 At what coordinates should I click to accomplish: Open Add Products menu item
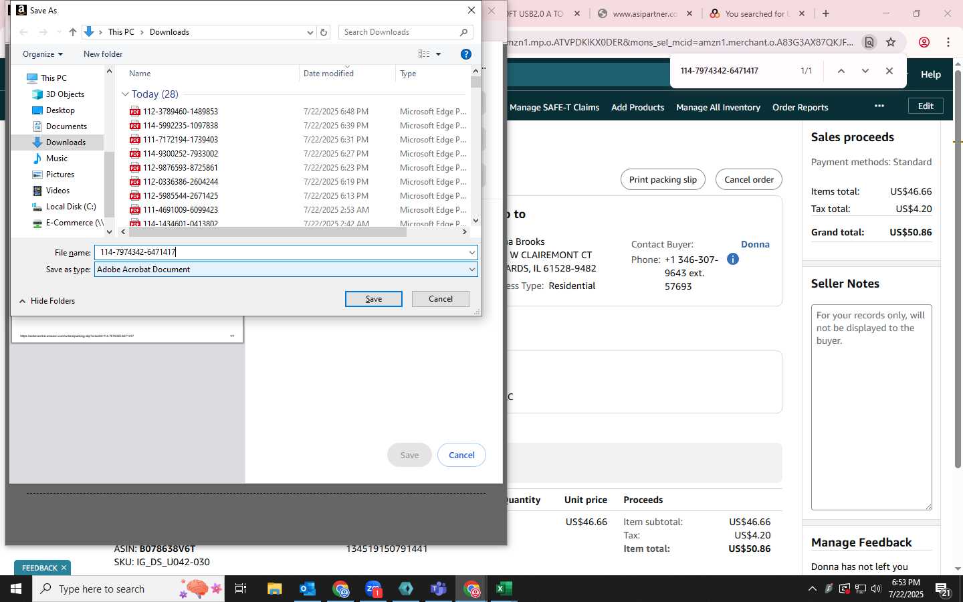click(638, 108)
